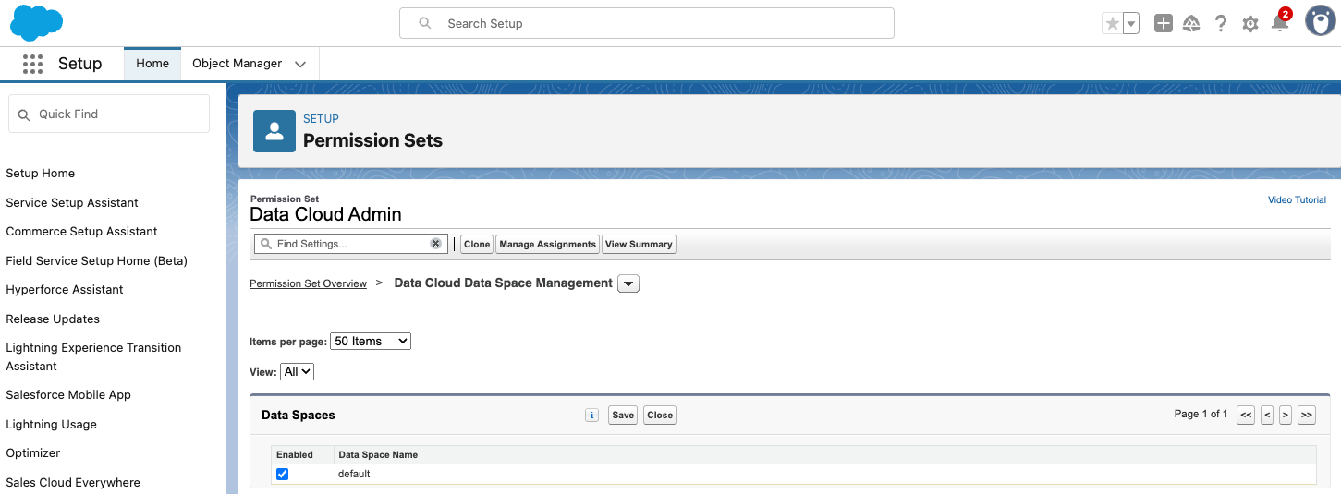View notifications bell icon
Screen dimensions: 1341x494
(1280, 24)
